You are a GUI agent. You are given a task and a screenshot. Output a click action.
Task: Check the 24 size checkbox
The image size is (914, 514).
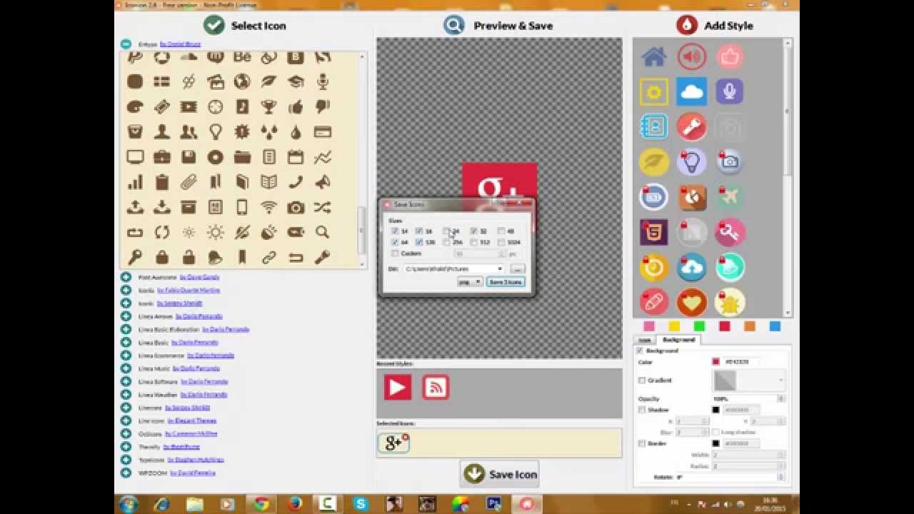[x=446, y=231]
